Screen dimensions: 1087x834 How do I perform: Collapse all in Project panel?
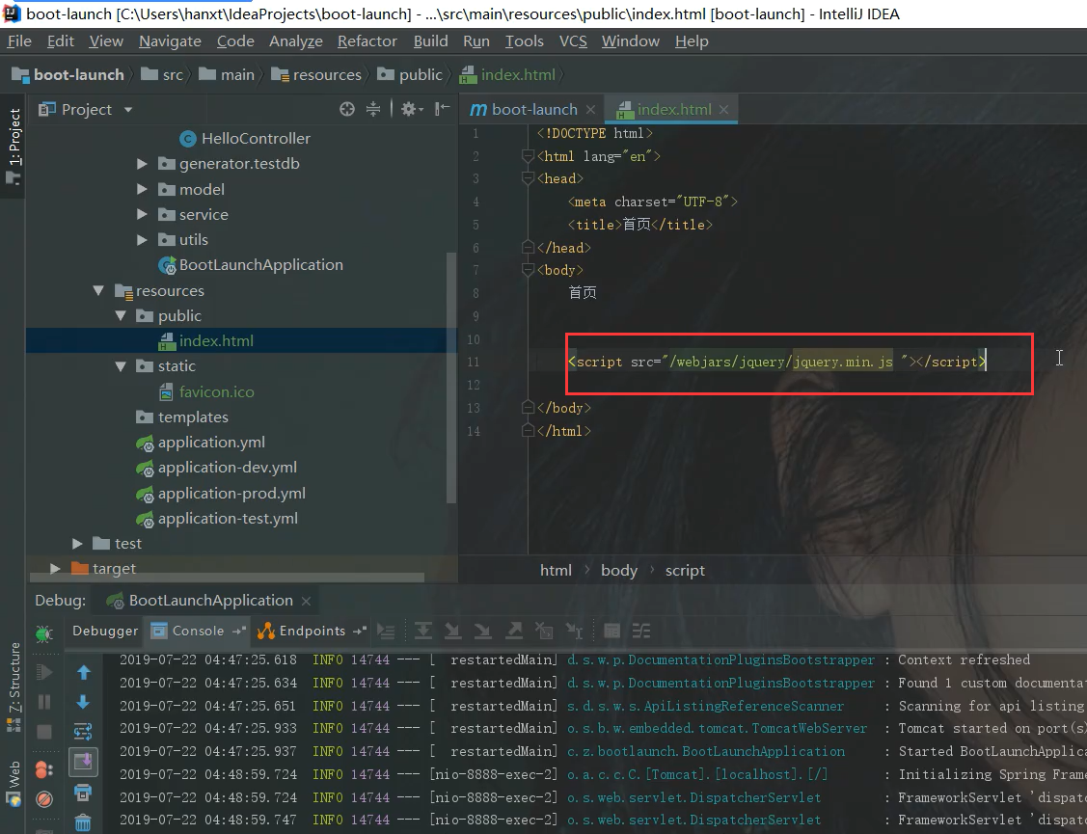point(373,109)
